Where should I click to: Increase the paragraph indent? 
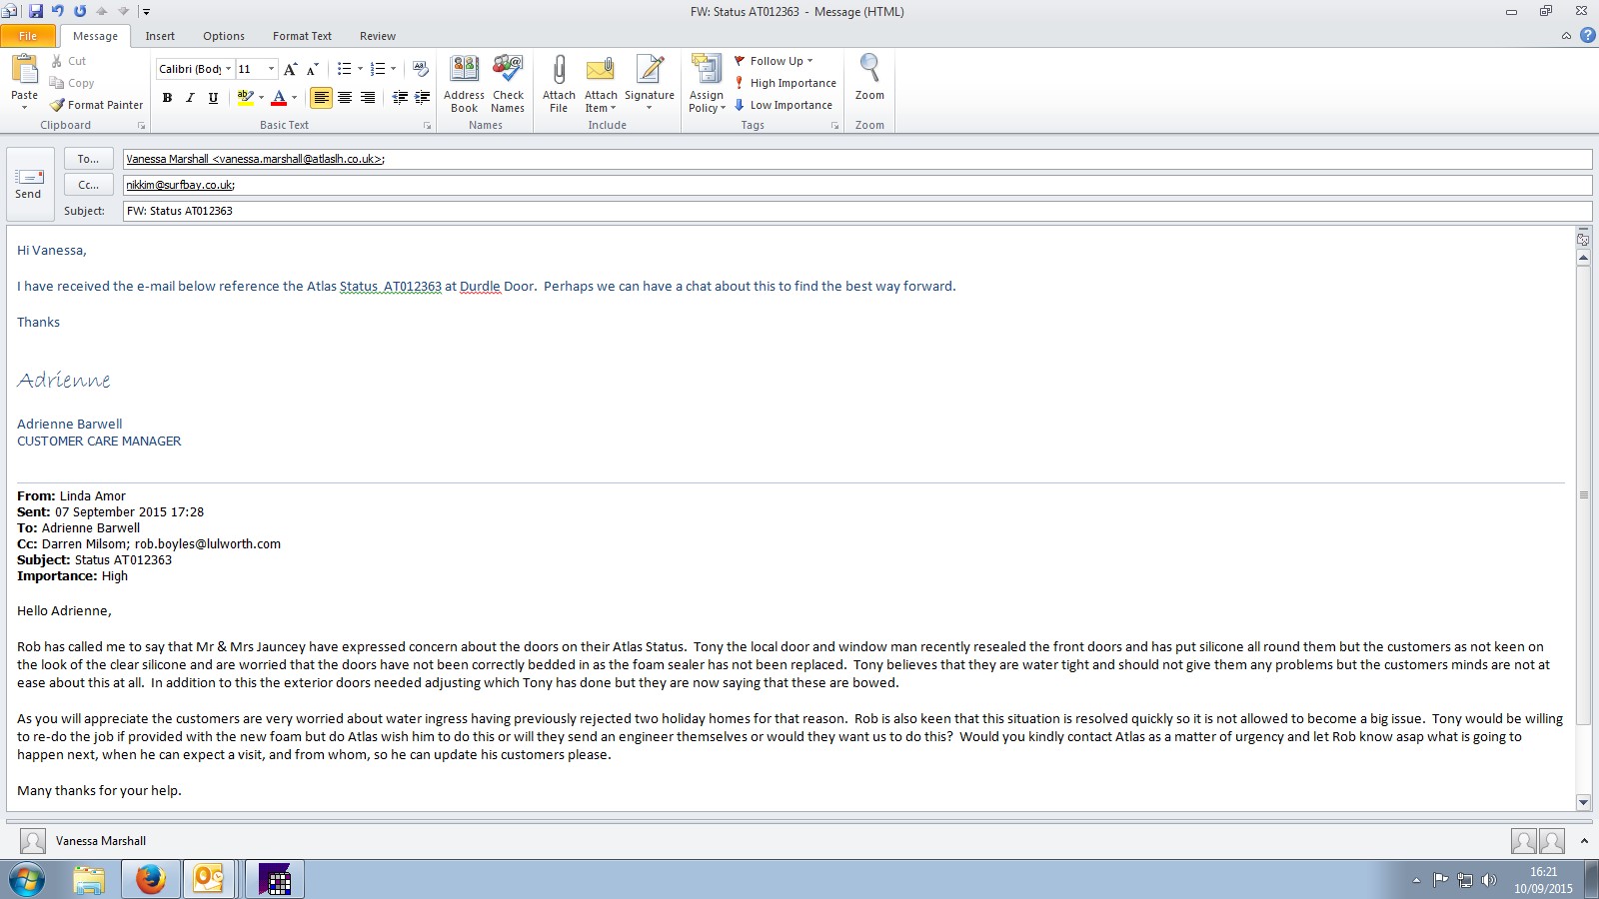[x=423, y=98]
